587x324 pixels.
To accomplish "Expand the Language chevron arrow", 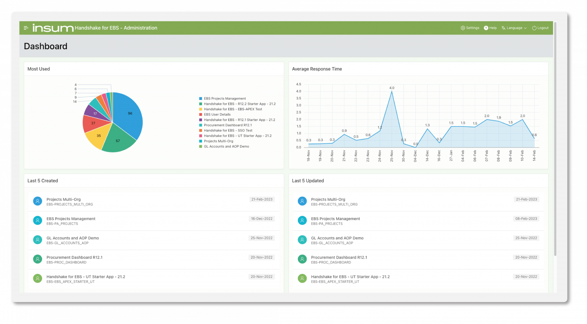I will pyautogui.click(x=526, y=28).
